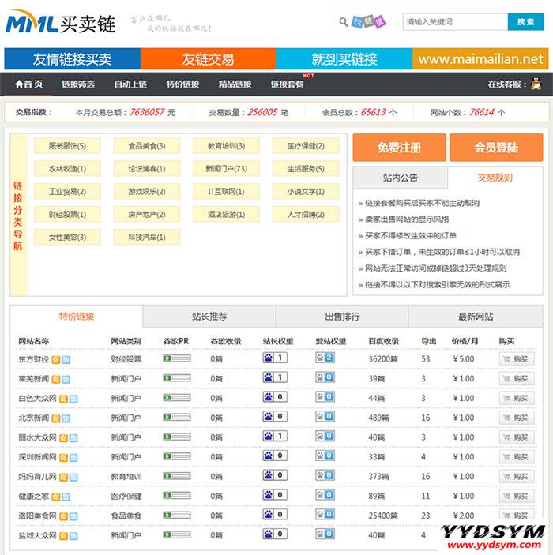Viewport: 553px width, 555px height.
Task: Click the orange badge next to 东方财经
Action: [55, 360]
